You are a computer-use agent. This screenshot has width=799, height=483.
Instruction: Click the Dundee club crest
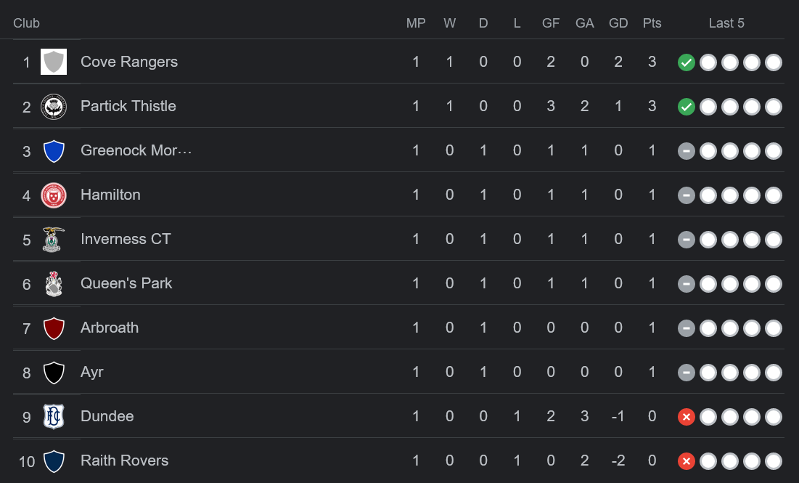click(x=54, y=417)
